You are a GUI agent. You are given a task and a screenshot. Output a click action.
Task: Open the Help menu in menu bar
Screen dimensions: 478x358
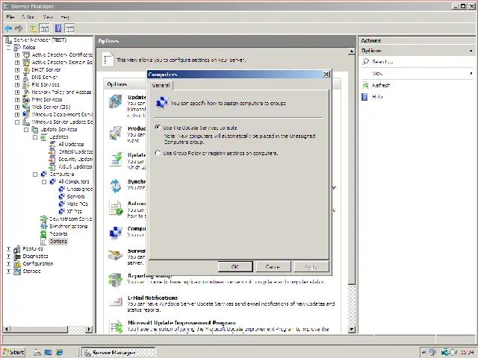point(65,16)
